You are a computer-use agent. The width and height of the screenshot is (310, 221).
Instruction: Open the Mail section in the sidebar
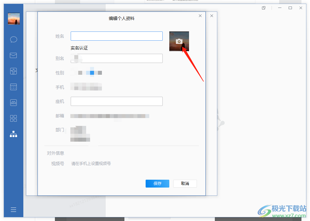click(13, 55)
